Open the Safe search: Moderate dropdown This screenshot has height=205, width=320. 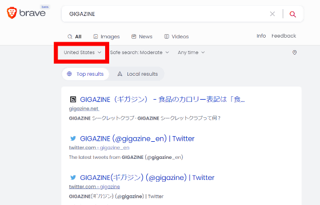[139, 52]
